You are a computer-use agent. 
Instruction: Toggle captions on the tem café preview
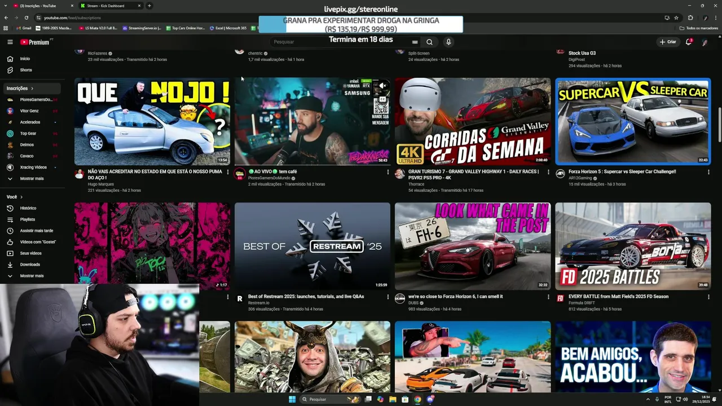(x=382, y=99)
